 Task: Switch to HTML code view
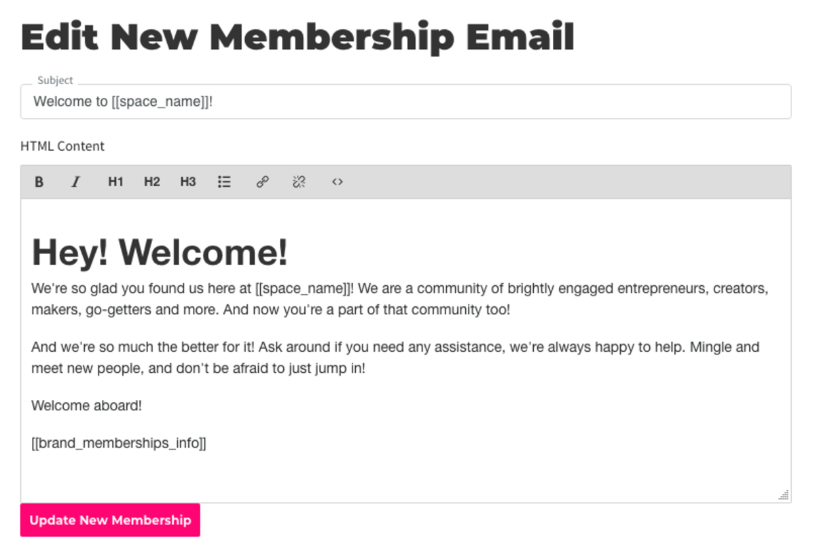tap(337, 182)
